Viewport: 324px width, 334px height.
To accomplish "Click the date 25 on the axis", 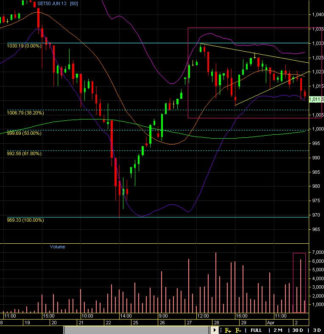I will 136,323.
